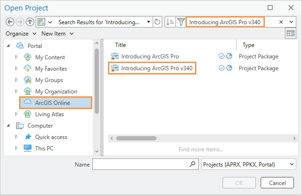
Task: Expand the My Organization node
Action: click(17, 92)
